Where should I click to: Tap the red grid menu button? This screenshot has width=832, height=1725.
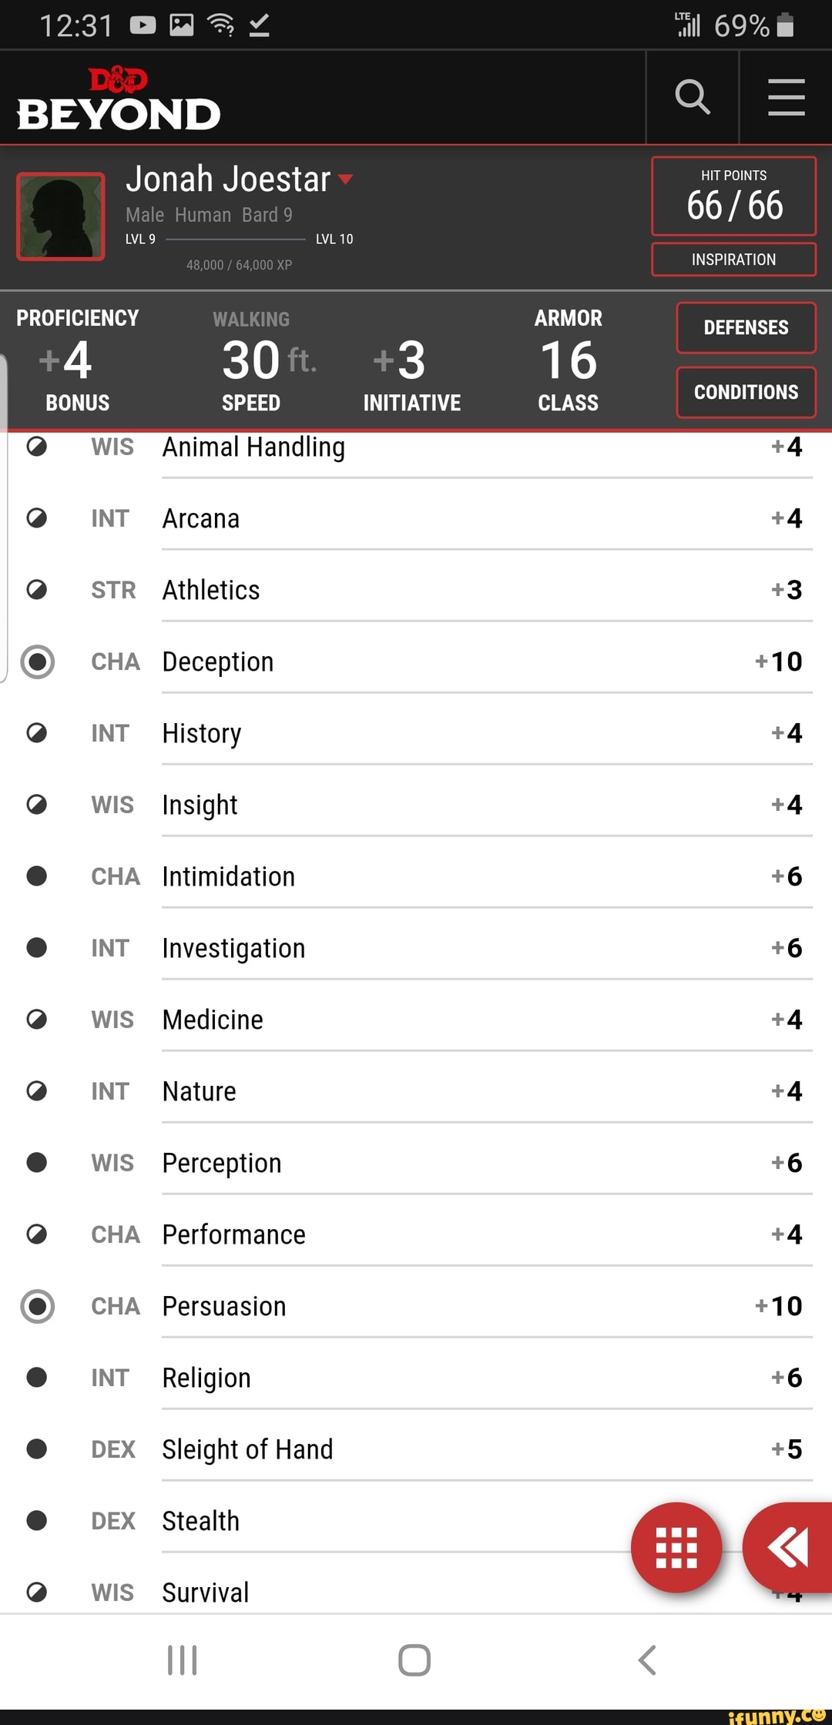click(x=676, y=1547)
